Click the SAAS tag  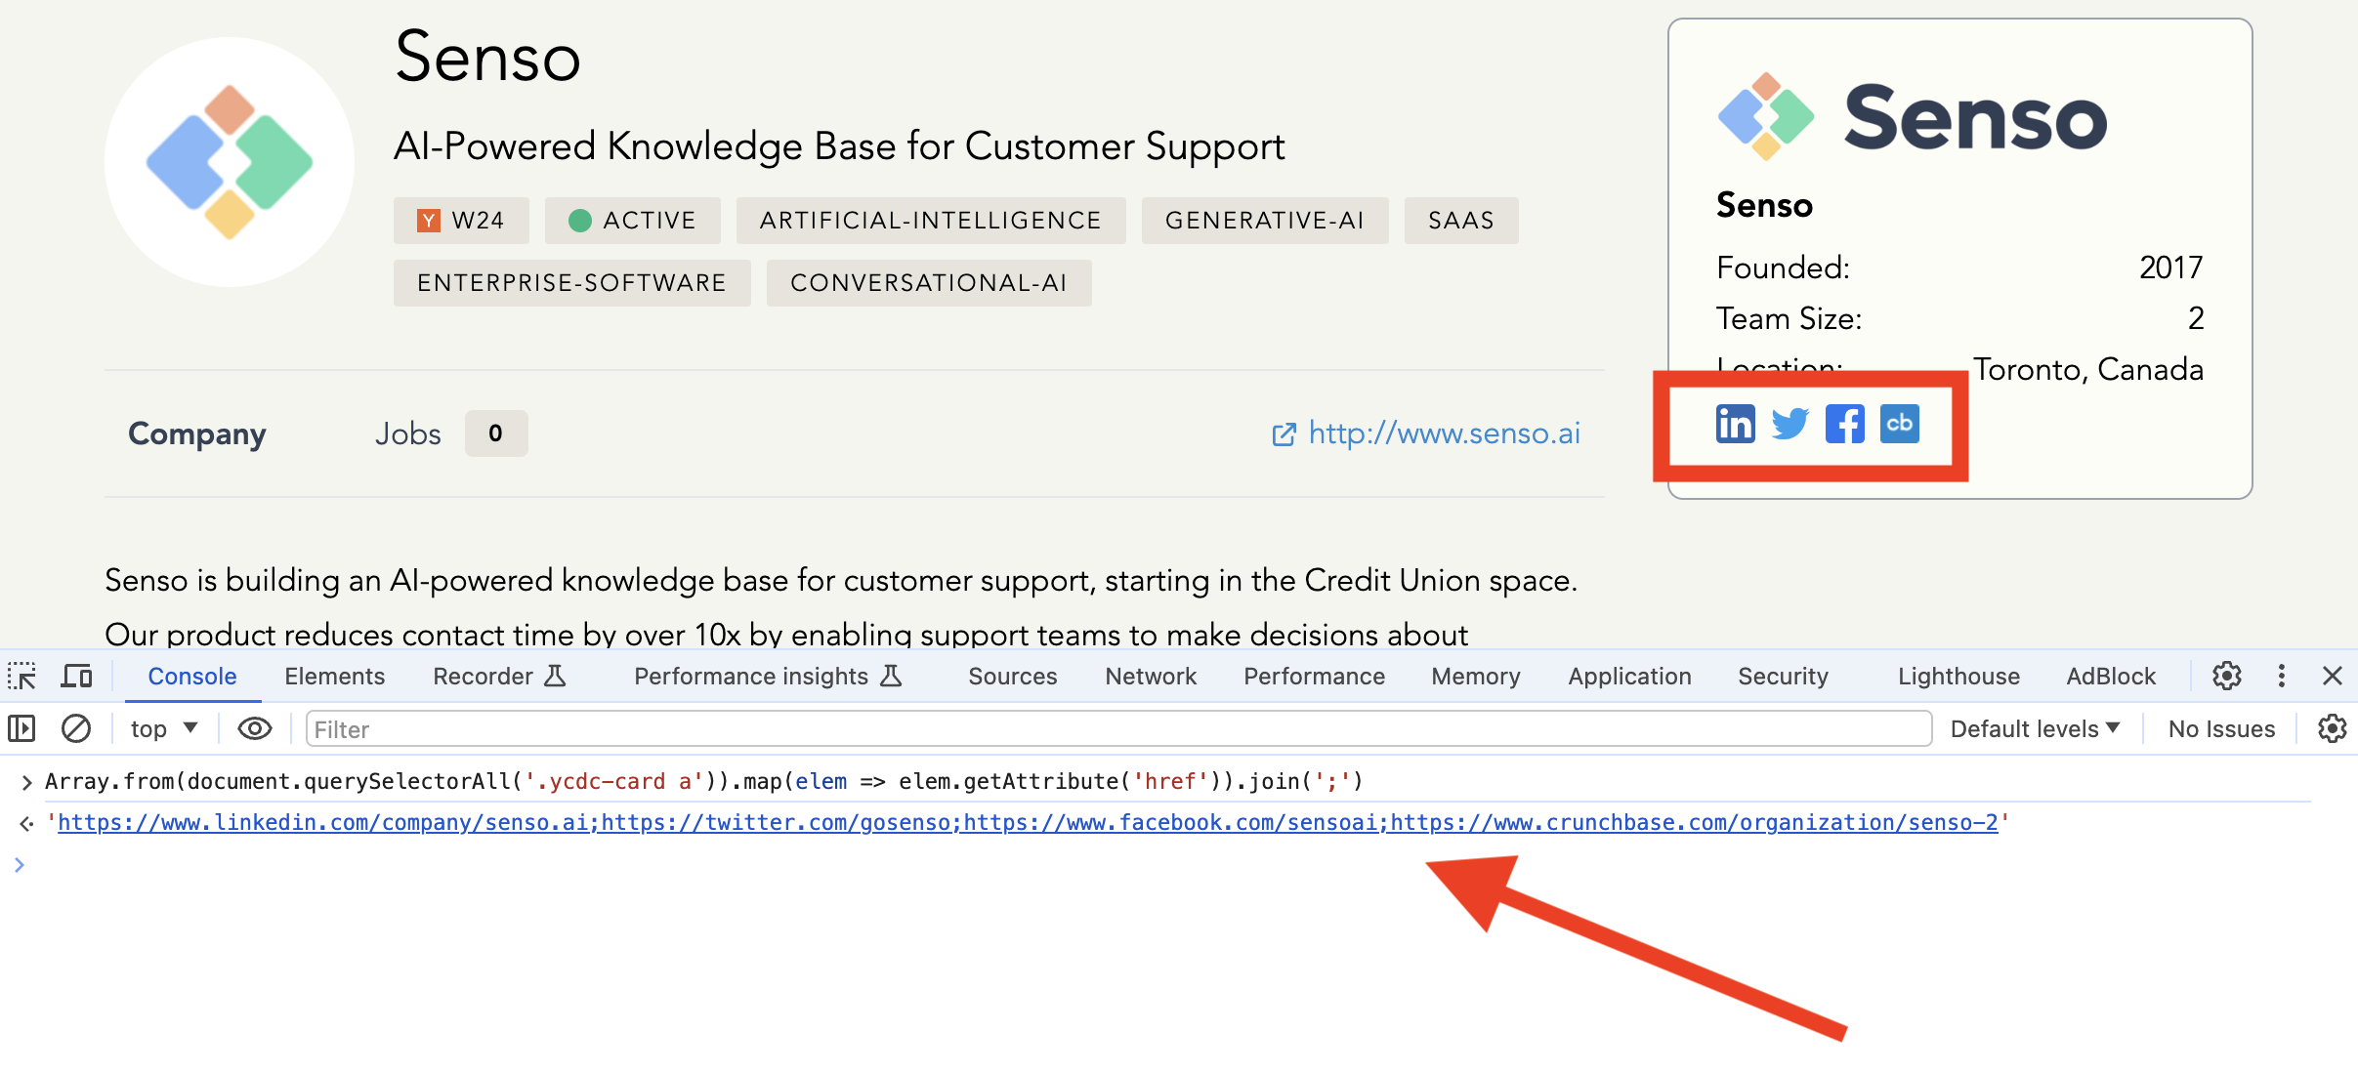1461,221
